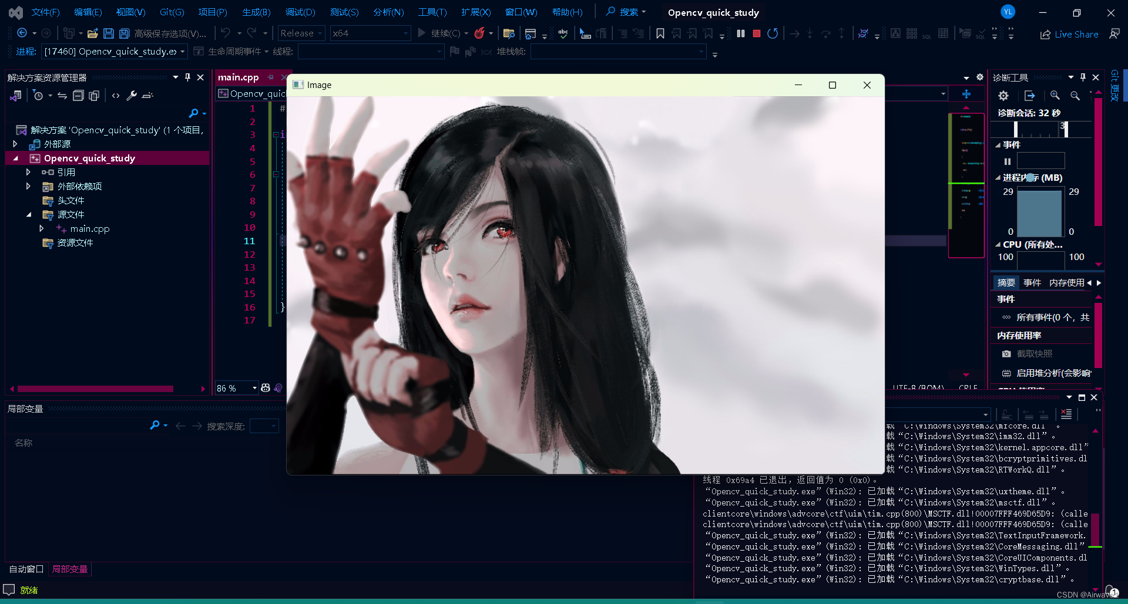
Task: Open diagnostic tools settings gear
Action: click(1003, 95)
